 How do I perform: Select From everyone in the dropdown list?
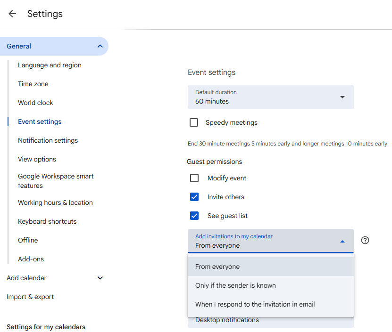(270, 267)
